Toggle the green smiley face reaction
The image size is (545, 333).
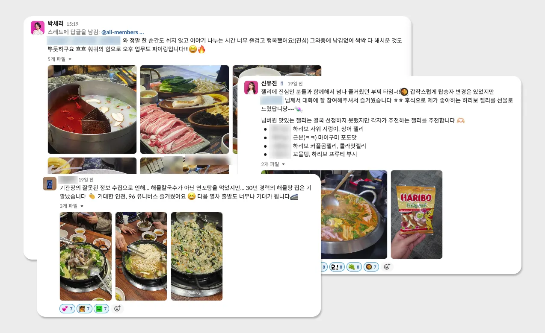[101, 309]
